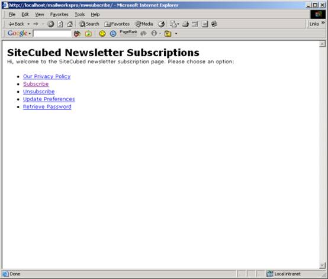Click the yellow happy smiley vote icon
The height and width of the screenshot is (279, 328).
pos(102,34)
